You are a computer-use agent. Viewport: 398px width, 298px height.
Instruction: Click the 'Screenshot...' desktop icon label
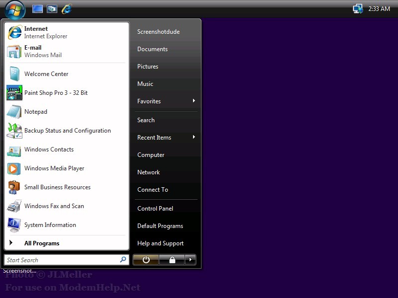point(20,271)
